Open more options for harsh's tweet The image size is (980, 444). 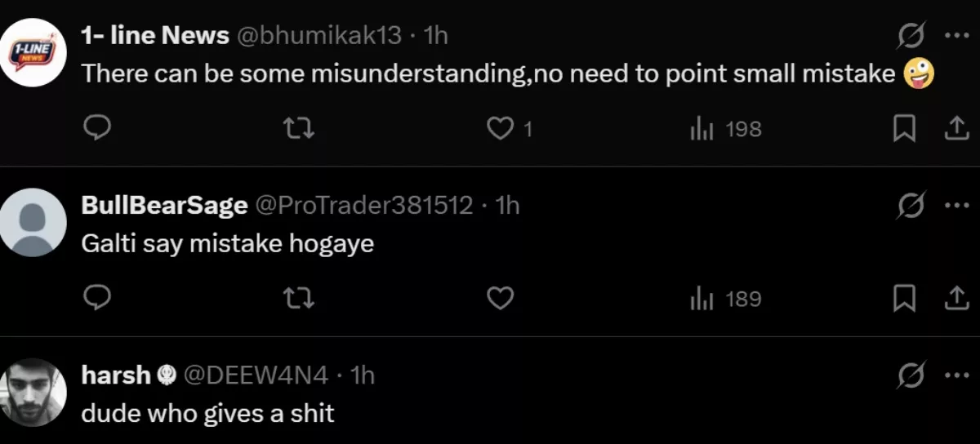[955, 375]
